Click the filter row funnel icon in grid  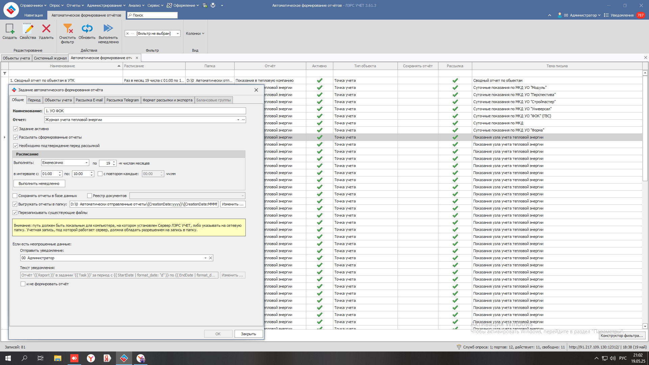[5, 73]
